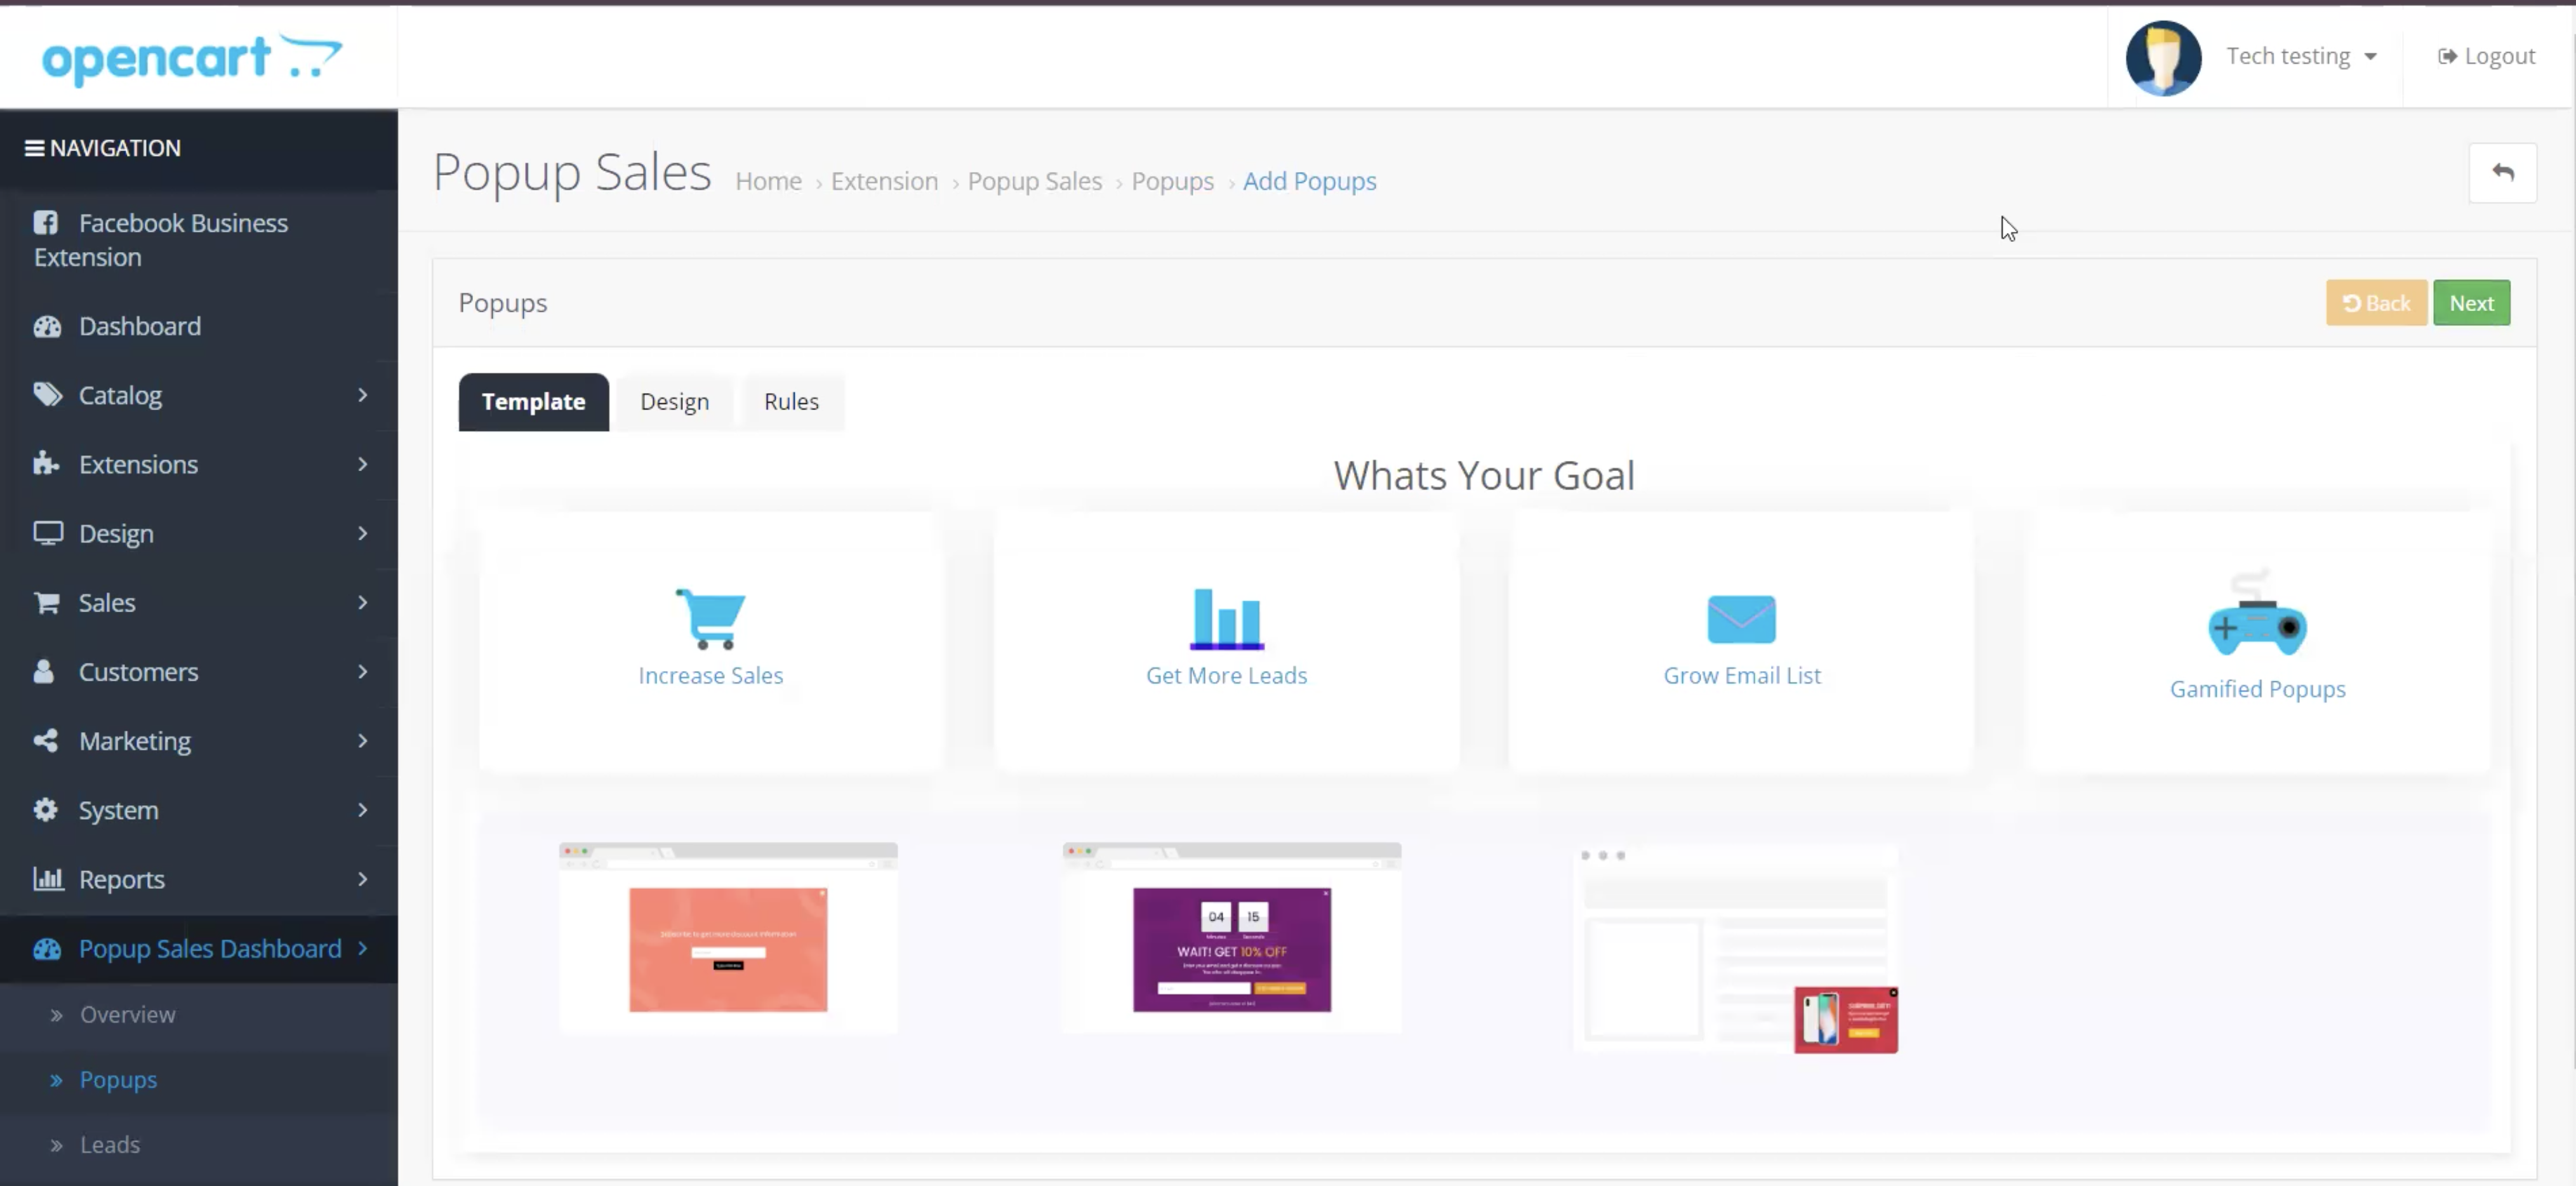The height and width of the screenshot is (1186, 2576).
Task: Click the Get More Leads goal label
Action: coord(1226,676)
